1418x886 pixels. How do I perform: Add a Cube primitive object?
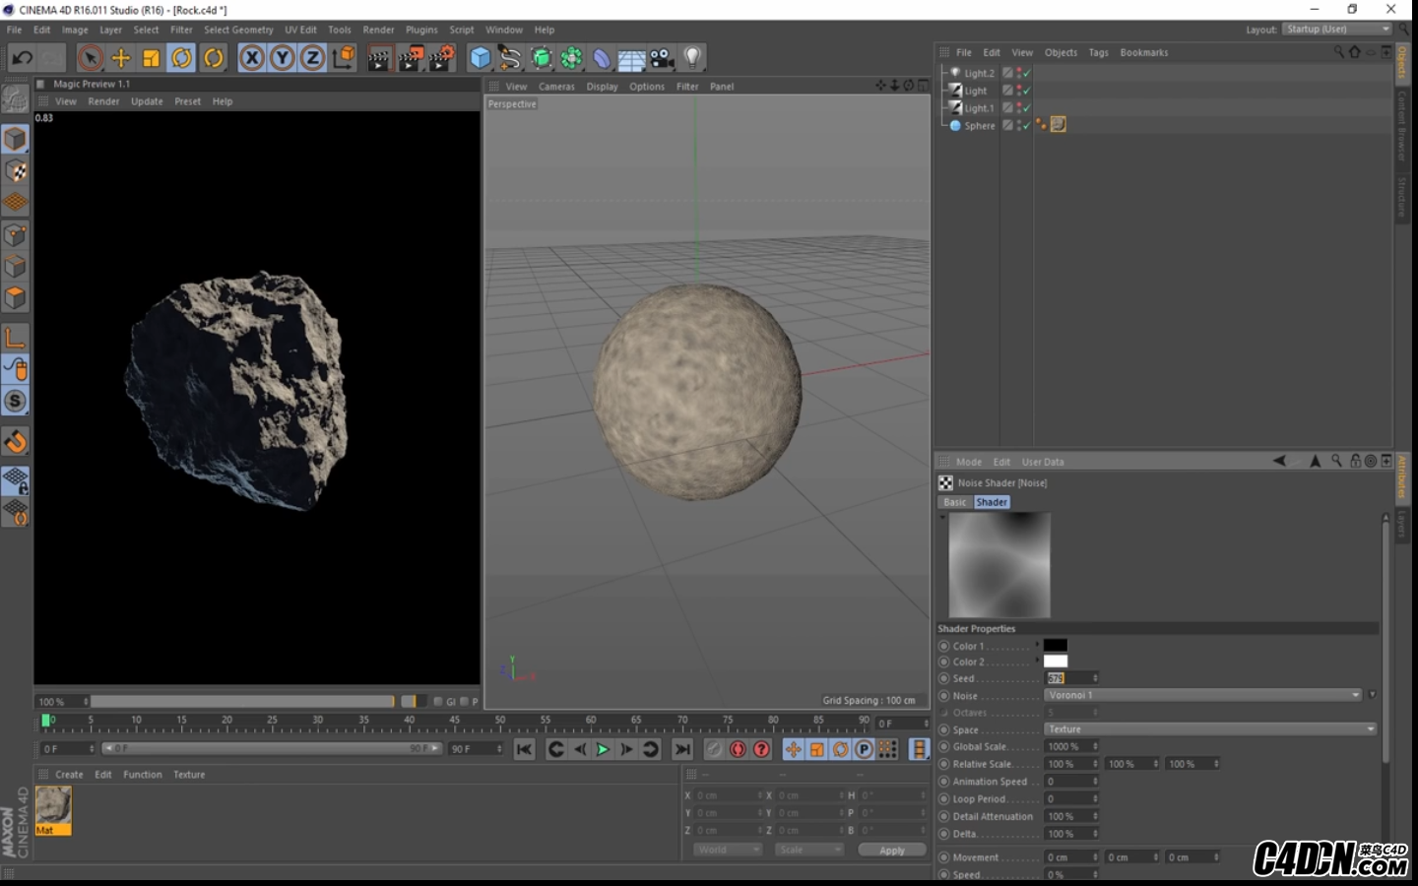480,58
